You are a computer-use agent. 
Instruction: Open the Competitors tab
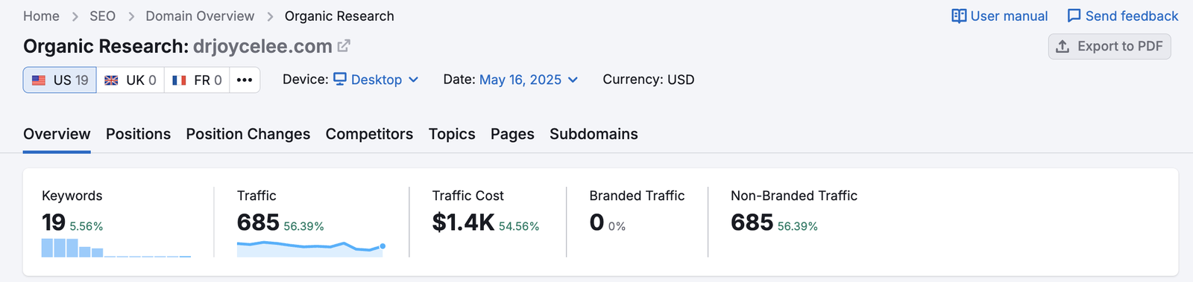coord(369,134)
